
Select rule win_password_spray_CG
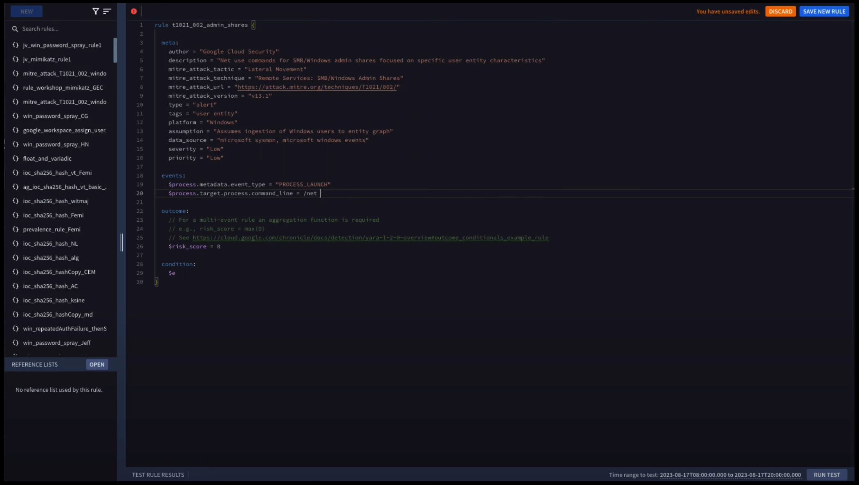pos(56,116)
